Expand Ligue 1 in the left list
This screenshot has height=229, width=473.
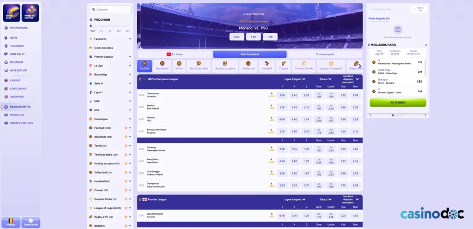[x=130, y=92]
